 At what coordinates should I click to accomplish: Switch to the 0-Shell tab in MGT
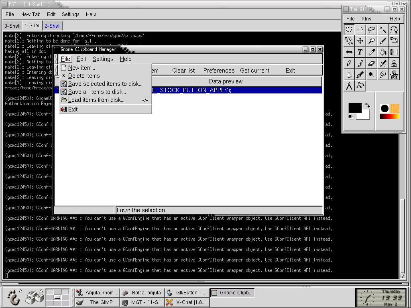pos(12,26)
